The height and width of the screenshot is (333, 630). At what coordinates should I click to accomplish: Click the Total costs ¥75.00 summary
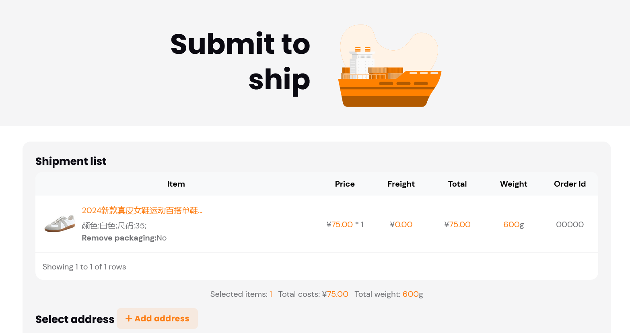pyautogui.click(x=313, y=294)
